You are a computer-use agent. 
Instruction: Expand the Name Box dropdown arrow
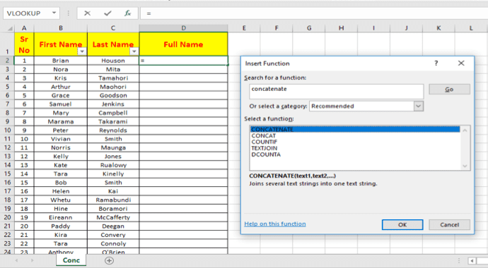54,13
